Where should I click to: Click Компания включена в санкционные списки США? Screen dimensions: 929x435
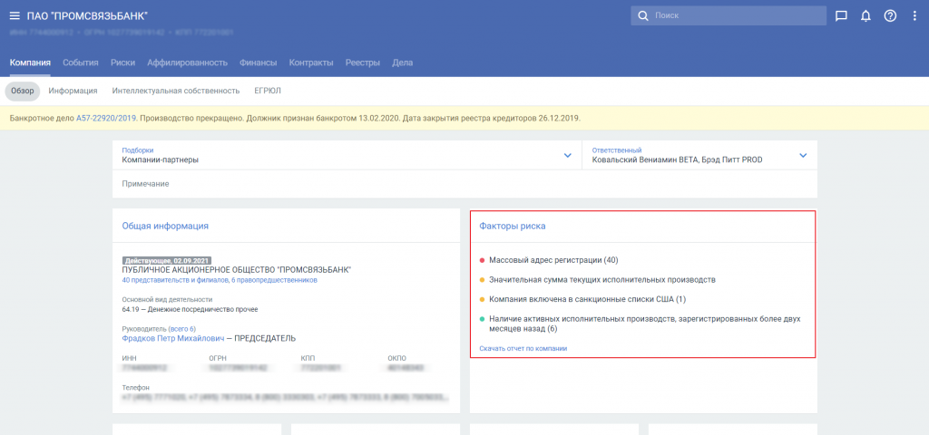point(587,299)
